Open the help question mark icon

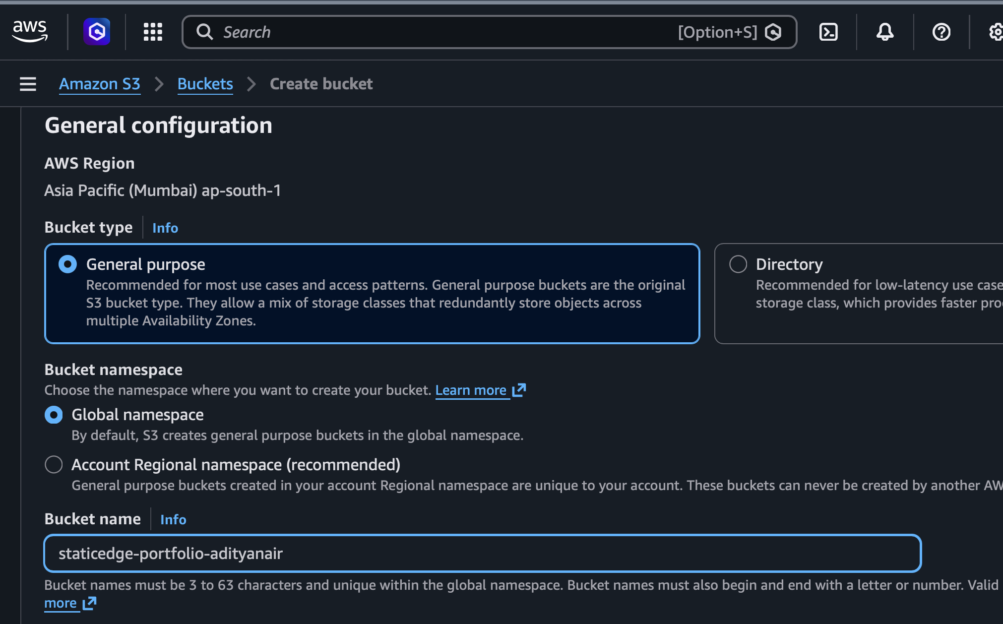coord(941,32)
